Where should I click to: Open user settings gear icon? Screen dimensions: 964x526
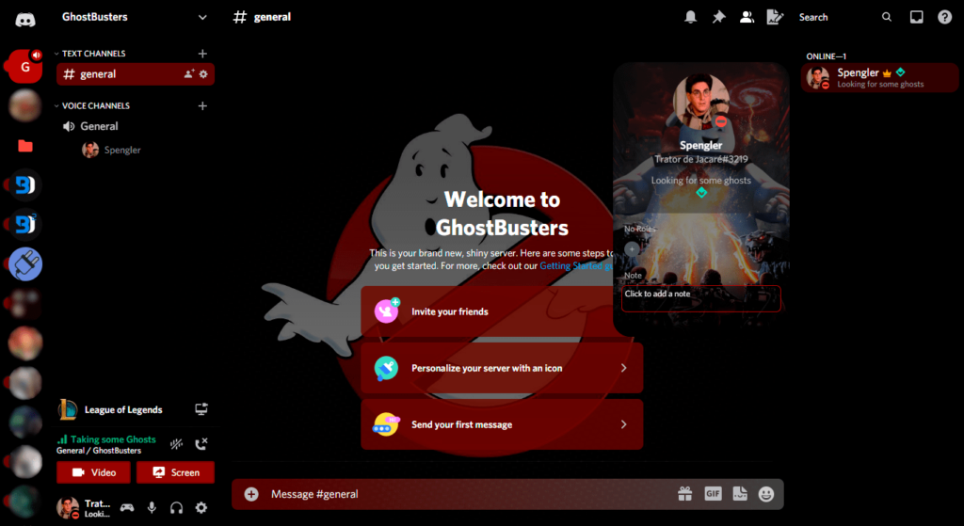coord(201,507)
